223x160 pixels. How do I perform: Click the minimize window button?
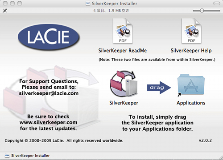click(12, 3)
